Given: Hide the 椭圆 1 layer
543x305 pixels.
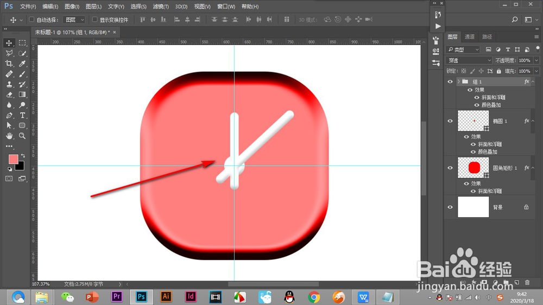Looking at the screenshot, I should (450, 121).
